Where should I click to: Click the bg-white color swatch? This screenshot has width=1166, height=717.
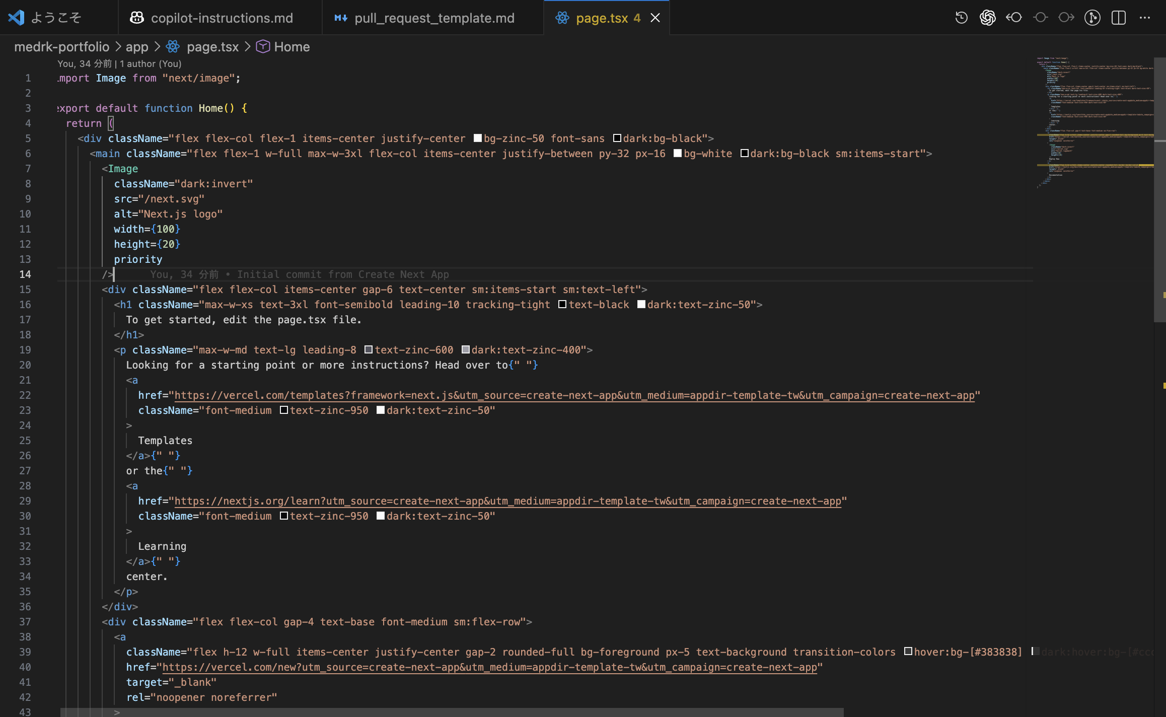[x=678, y=154]
